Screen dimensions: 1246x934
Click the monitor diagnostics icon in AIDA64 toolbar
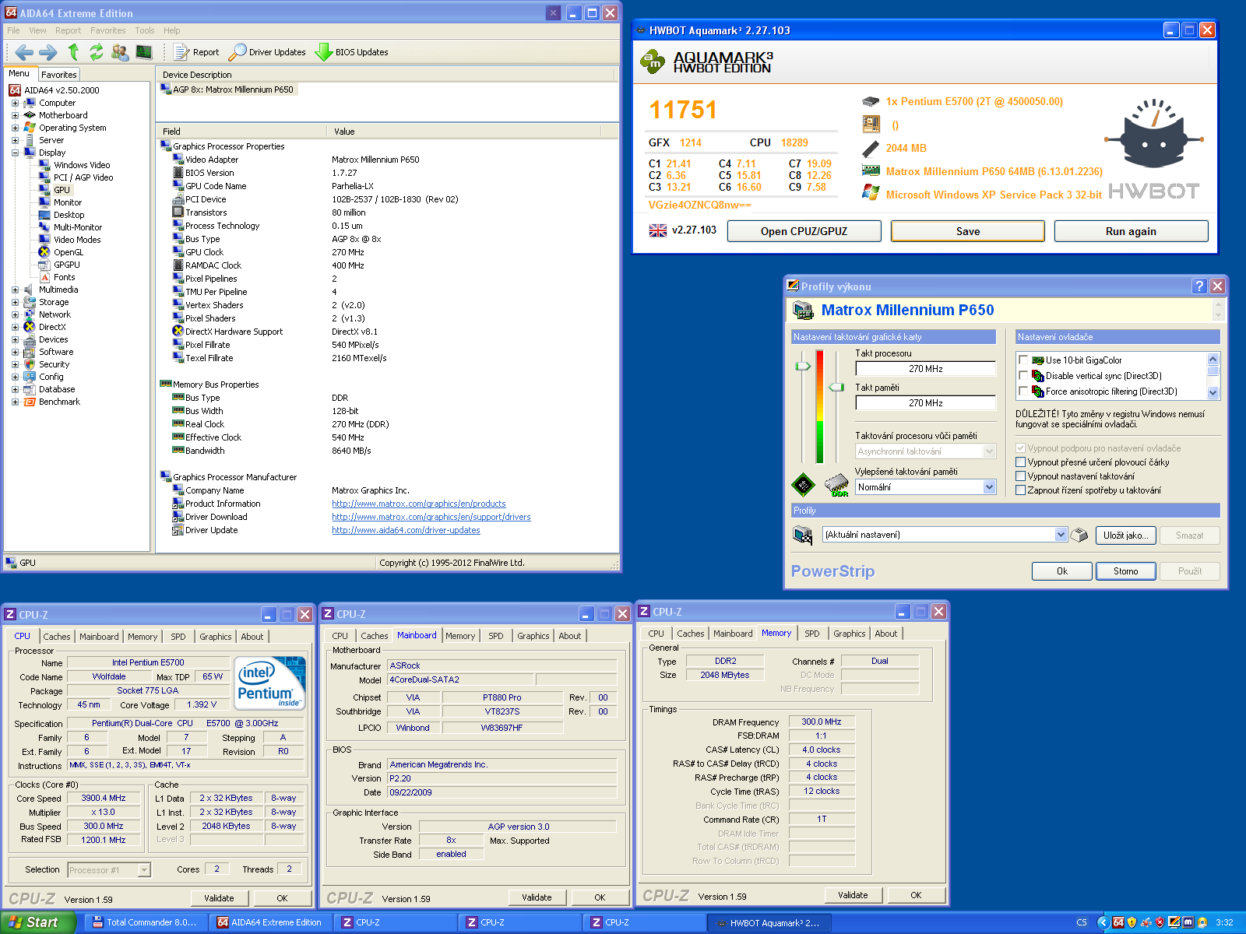144,52
